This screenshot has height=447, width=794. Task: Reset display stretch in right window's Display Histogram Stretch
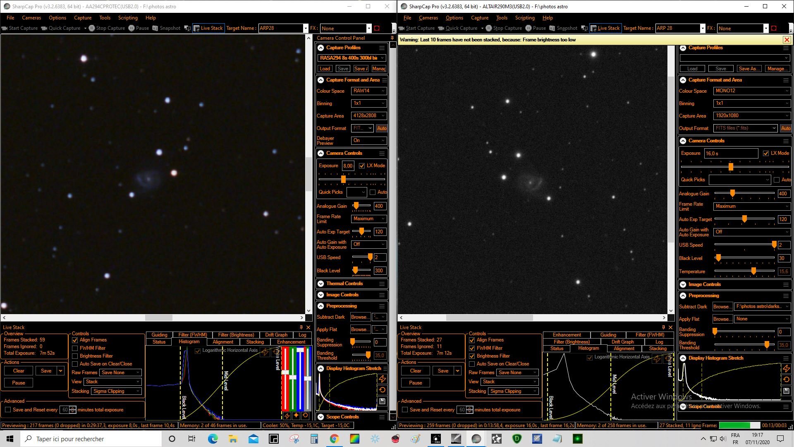[x=786, y=380]
